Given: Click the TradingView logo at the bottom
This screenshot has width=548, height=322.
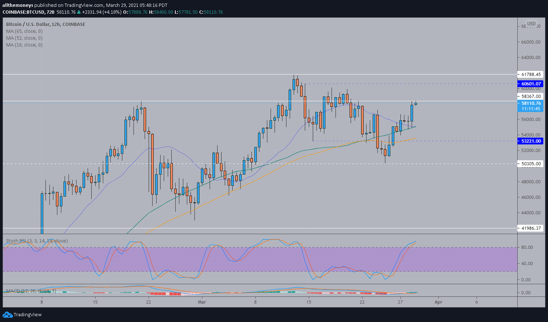Looking at the screenshot, I should [22, 315].
